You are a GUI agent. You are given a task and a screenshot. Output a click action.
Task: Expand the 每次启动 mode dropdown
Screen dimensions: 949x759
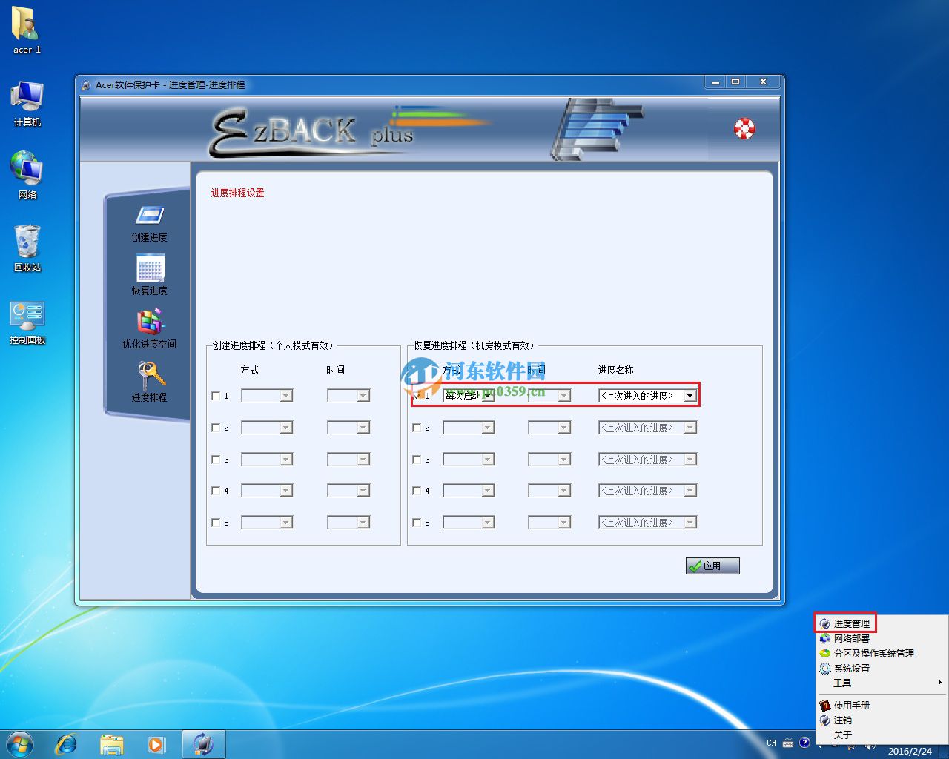coord(487,396)
